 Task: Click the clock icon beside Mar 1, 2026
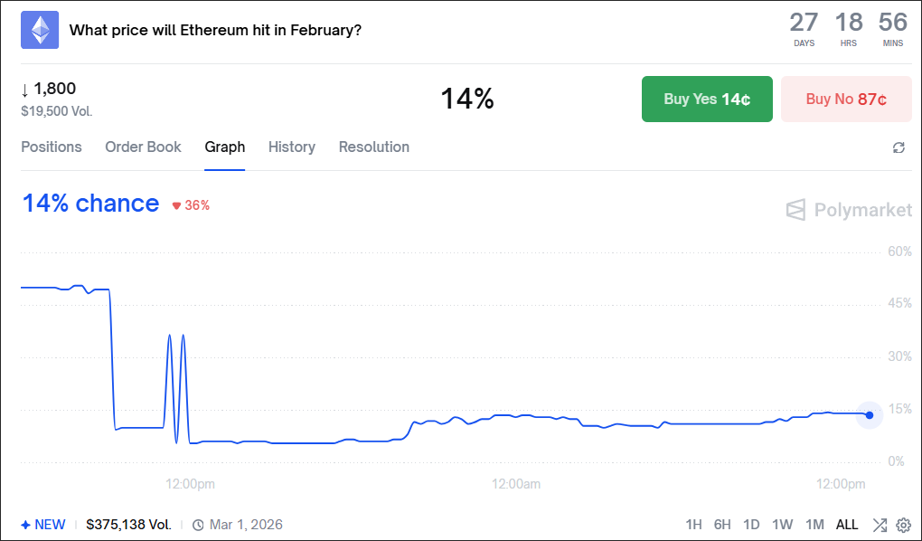198,525
